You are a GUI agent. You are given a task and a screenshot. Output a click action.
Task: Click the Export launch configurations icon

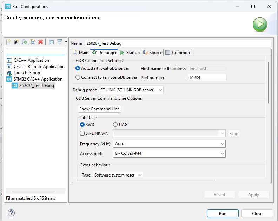pyautogui.click(x=24, y=42)
